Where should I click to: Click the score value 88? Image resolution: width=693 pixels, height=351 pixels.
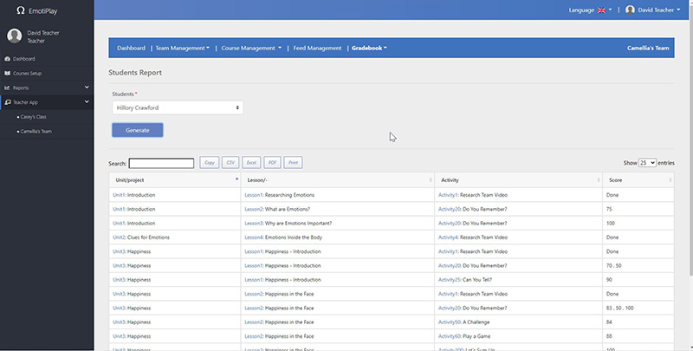pyautogui.click(x=609, y=336)
